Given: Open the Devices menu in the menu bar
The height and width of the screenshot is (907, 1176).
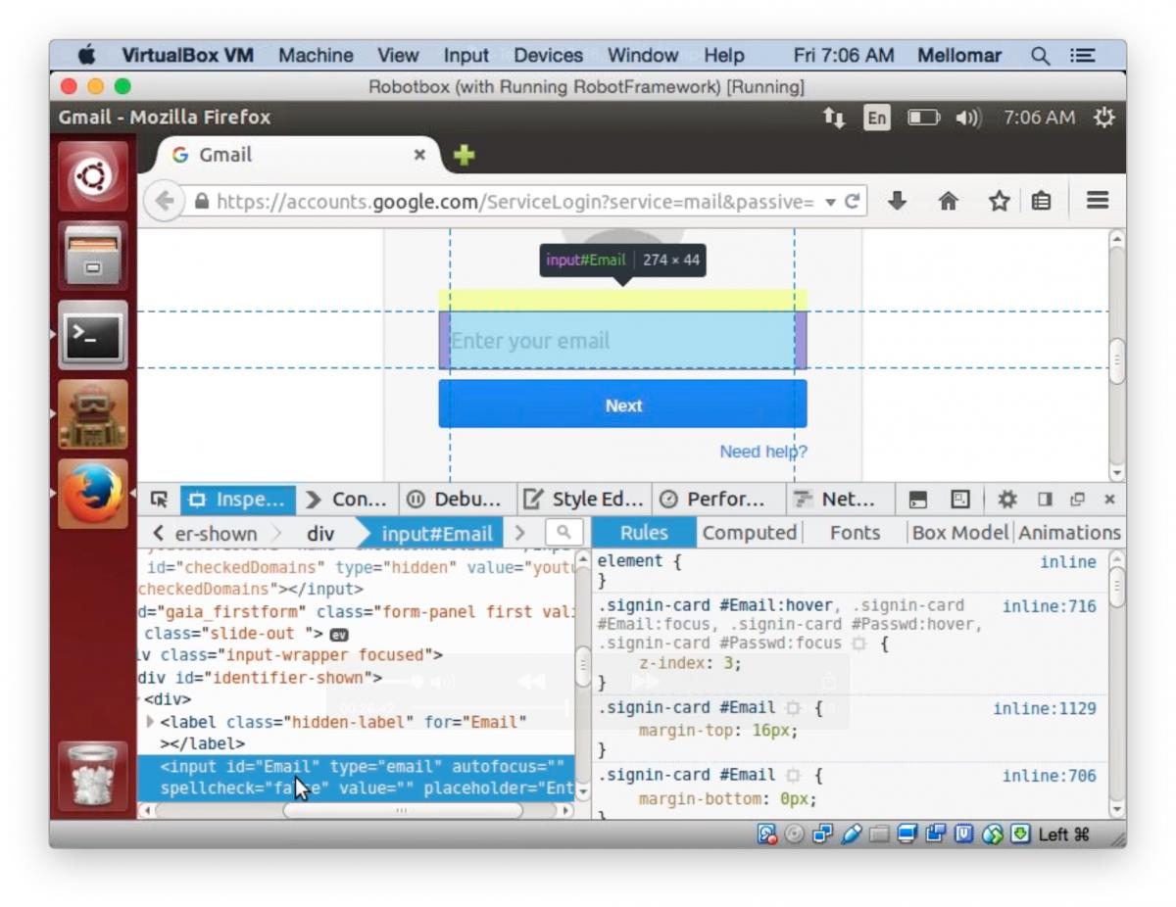Looking at the screenshot, I should point(547,55).
